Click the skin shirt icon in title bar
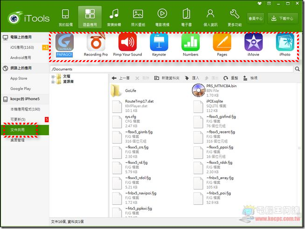Image resolution: width=305 pixels, height=229 pixels. [259, 3]
